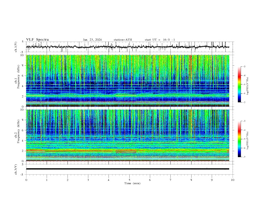Click time-axis tick label '4'
The width and height of the screenshot is (262, 202).
tap(109, 180)
